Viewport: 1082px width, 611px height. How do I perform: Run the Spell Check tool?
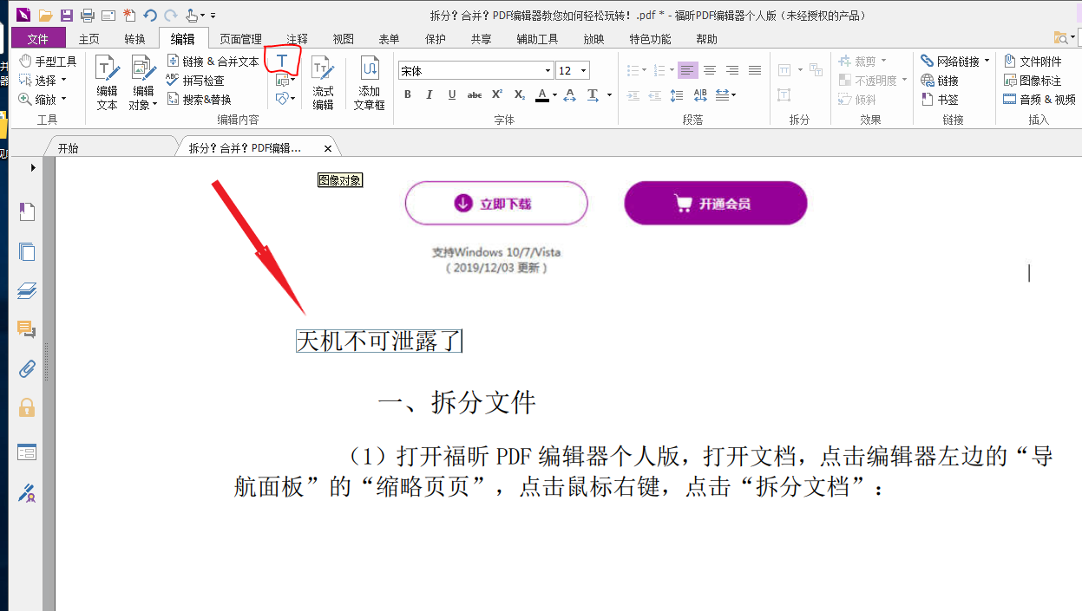(195, 81)
